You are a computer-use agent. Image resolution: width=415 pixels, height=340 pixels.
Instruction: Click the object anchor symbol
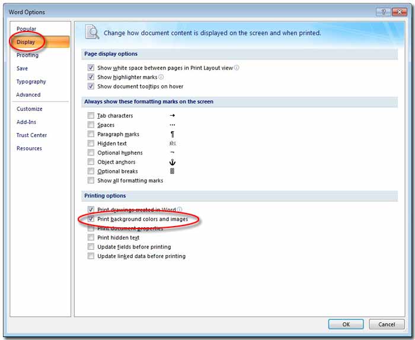(173, 162)
